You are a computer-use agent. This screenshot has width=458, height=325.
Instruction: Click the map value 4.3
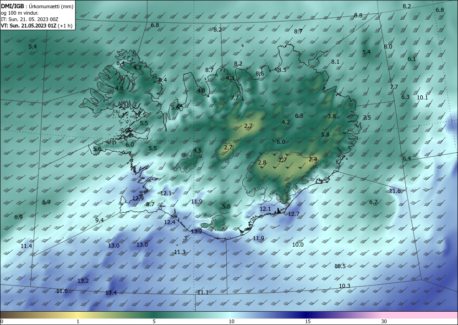point(230,78)
